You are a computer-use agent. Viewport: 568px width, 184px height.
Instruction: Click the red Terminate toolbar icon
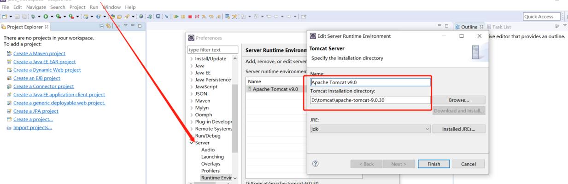tap(190, 17)
